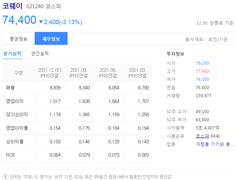Select ROE value 0.073
This screenshot has width=237, height=180.
pos(114,155)
